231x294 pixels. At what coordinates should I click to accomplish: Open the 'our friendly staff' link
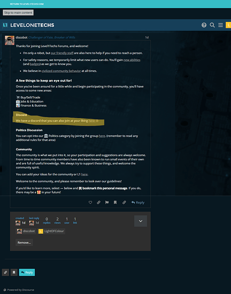(62, 53)
